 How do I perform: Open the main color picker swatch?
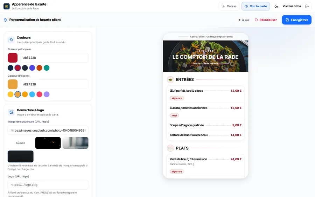click(x=13, y=58)
